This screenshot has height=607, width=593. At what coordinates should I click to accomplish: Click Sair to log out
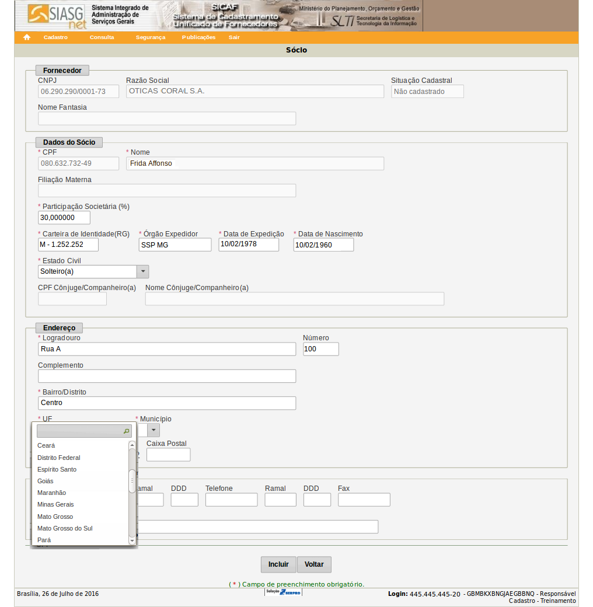coord(234,37)
